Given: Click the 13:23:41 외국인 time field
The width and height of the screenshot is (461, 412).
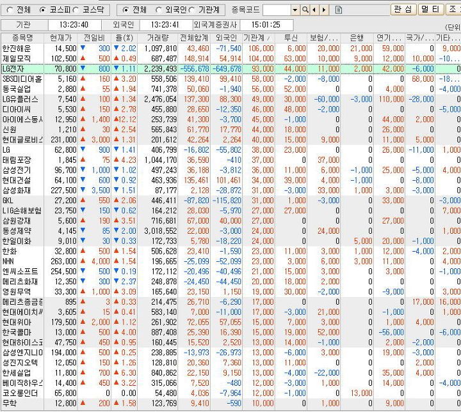Looking at the screenshot, I should 166,25.
